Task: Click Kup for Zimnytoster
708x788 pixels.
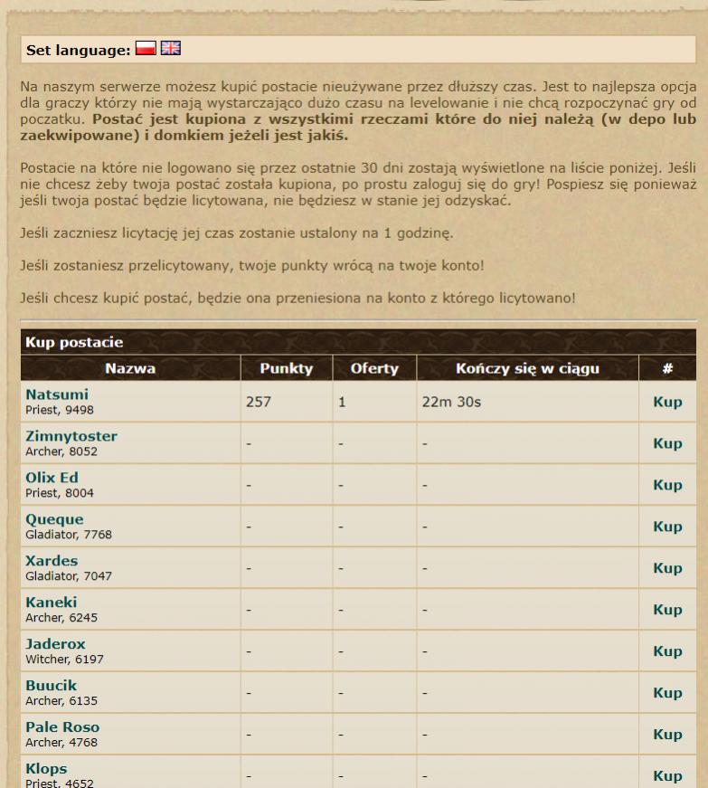Action: click(667, 444)
